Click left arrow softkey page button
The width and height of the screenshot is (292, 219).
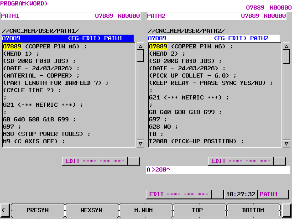click(4, 210)
